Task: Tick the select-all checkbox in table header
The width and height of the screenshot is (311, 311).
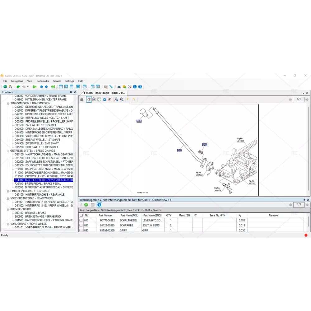Action: point(81,215)
